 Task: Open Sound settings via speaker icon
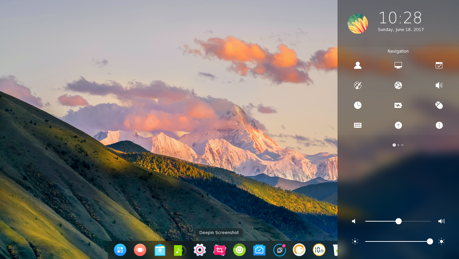(439, 85)
